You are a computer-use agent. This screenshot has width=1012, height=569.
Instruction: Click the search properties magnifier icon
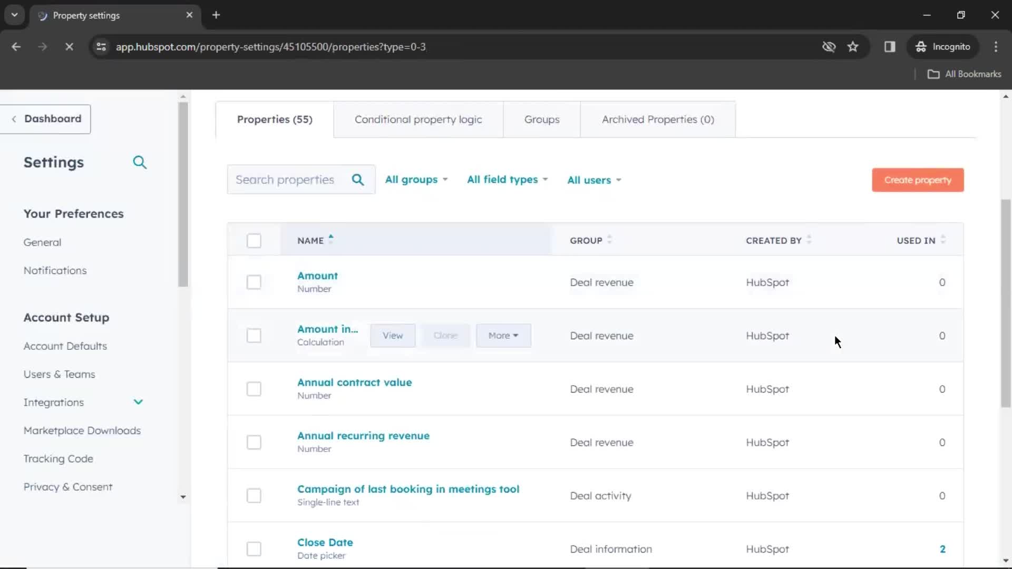tap(358, 180)
